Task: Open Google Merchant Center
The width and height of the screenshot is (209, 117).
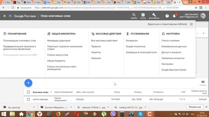Action: pos(174,70)
